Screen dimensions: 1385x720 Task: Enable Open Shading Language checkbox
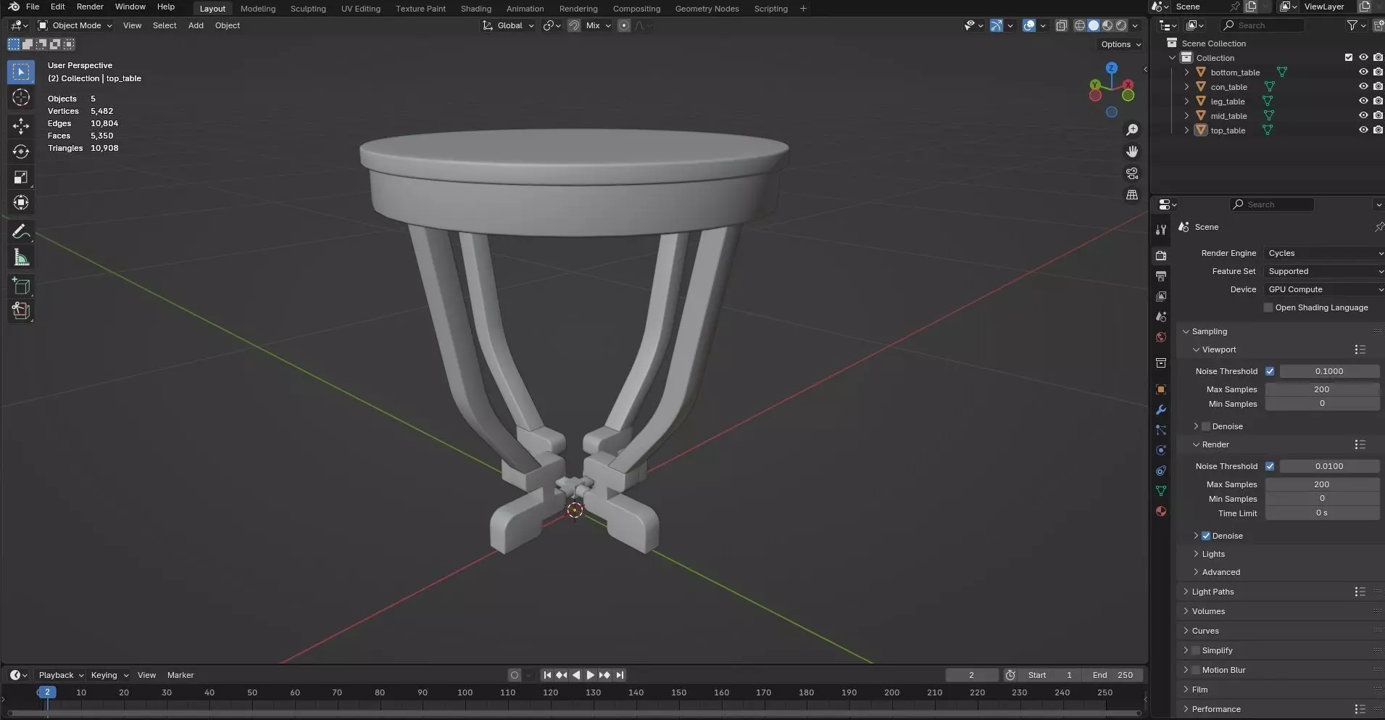pyautogui.click(x=1268, y=307)
